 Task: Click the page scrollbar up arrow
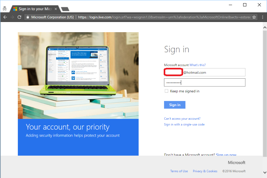[265, 27]
